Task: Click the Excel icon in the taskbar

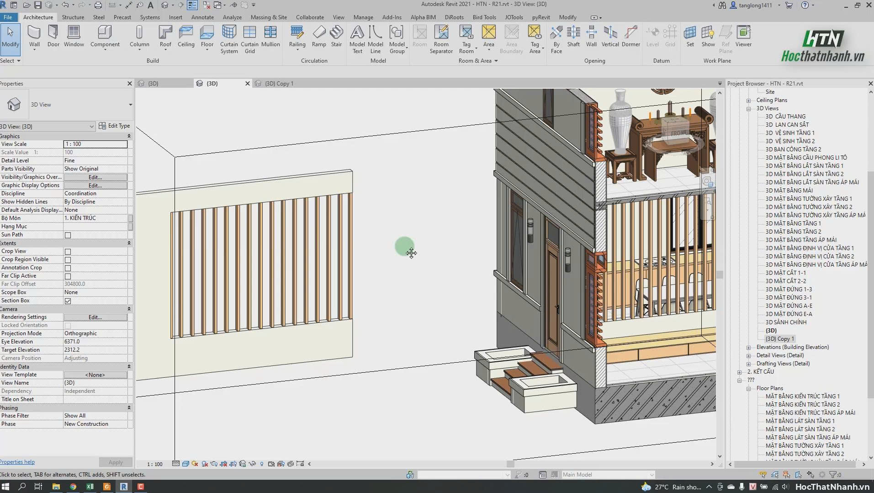Action: (90, 487)
